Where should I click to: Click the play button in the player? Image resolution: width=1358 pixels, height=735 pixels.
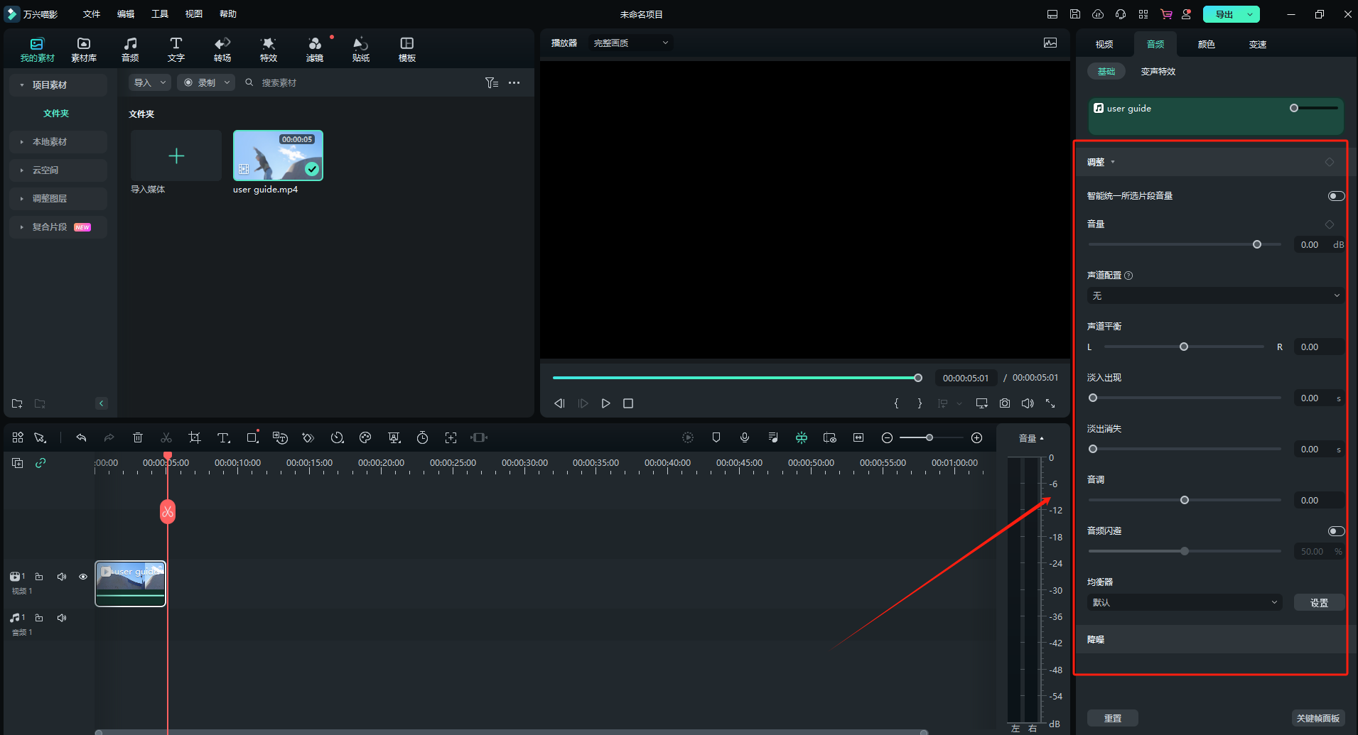[x=605, y=403]
